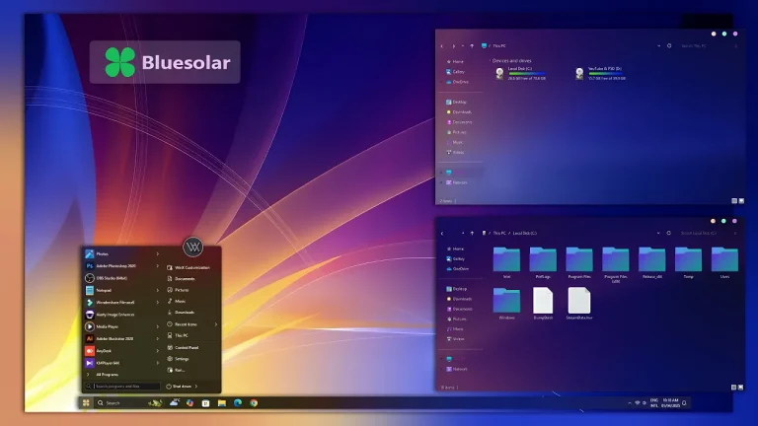Open Control Panel from the start menu
758x426 pixels.
[184, 347]
